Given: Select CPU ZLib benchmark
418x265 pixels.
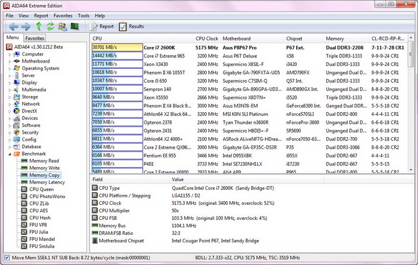Looking at the screenshot, I should click(39, 204).
